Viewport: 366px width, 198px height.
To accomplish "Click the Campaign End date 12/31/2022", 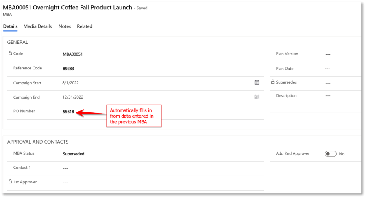I will tap(73, 97).
